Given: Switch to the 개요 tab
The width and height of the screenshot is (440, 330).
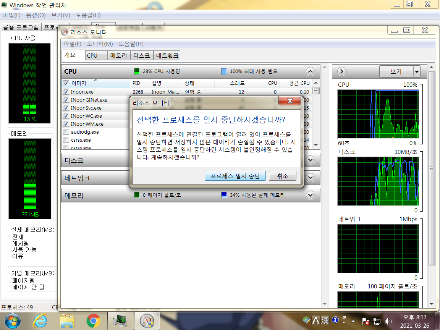Looking at the screenshot, I should coord(73,55).
